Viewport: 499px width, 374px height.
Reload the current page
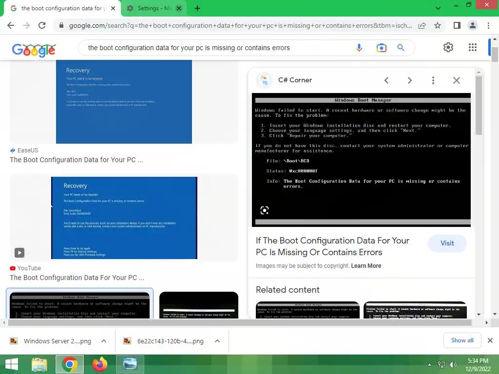[x=42, y=25]
